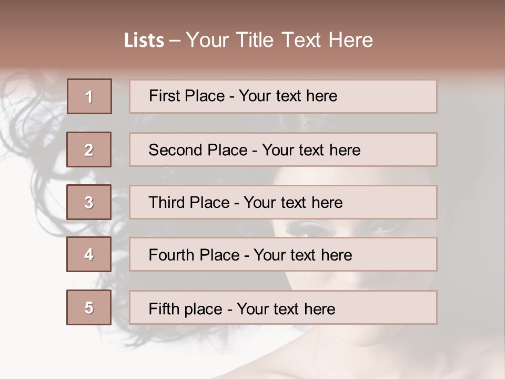This screenshot has height=379, width=505.
Task: Place cursor on the word 'Fourth'
Action: tap(169, 255)
